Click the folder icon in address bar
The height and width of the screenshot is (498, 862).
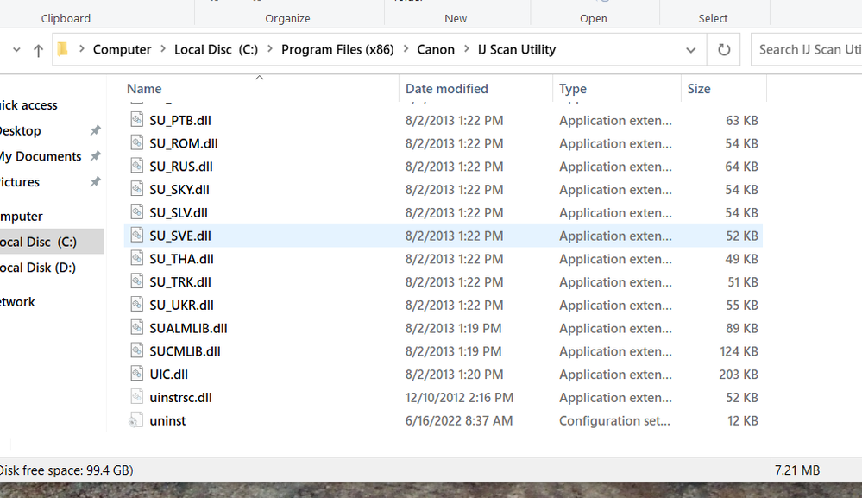click(63, 50)
